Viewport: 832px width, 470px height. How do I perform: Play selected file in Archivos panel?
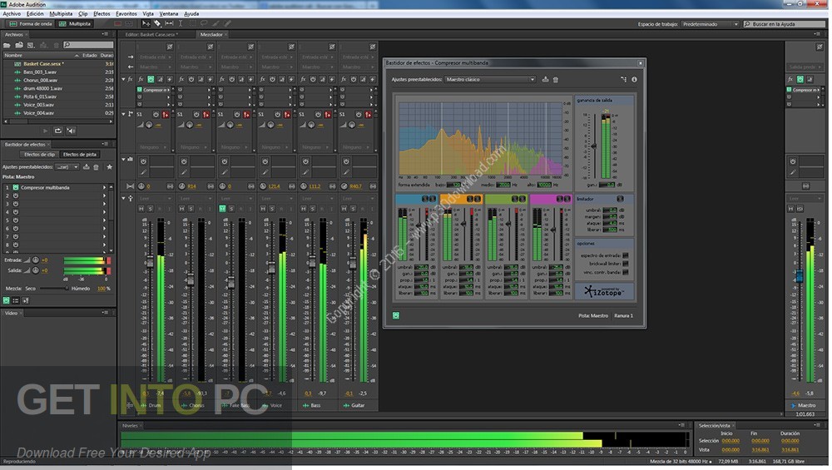coord(45,131)
